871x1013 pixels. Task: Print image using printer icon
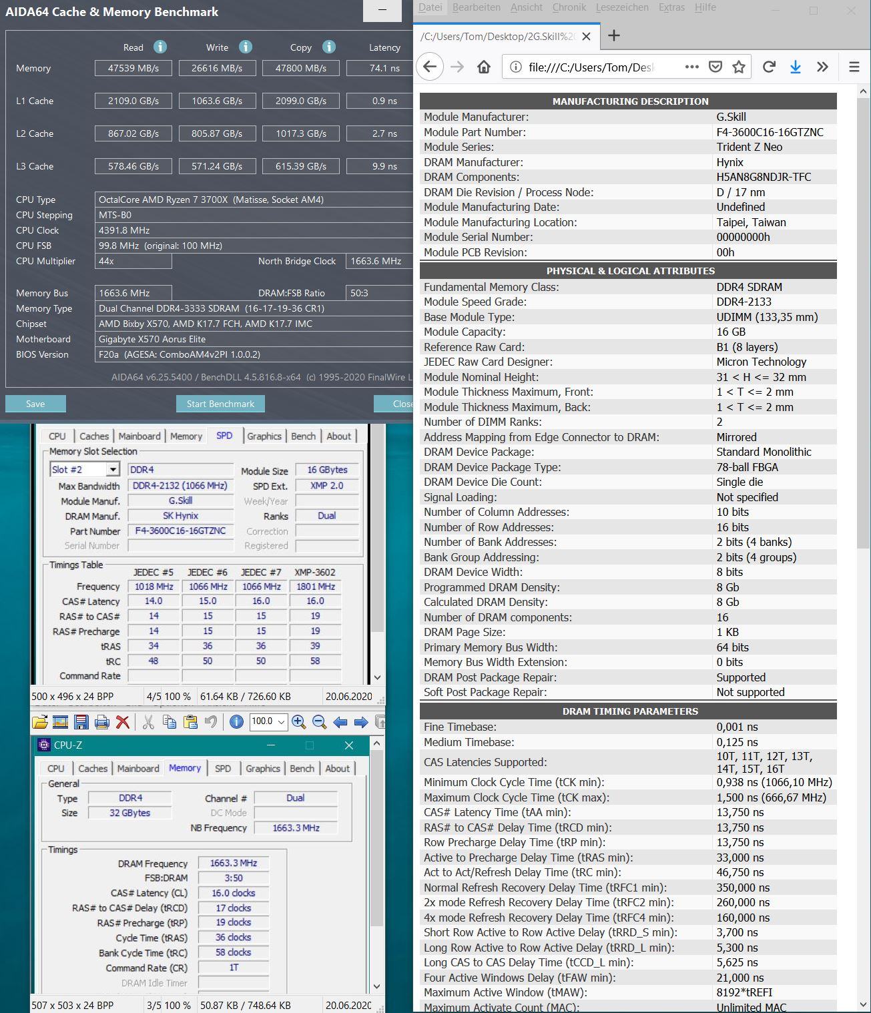[x=101, y=721]
